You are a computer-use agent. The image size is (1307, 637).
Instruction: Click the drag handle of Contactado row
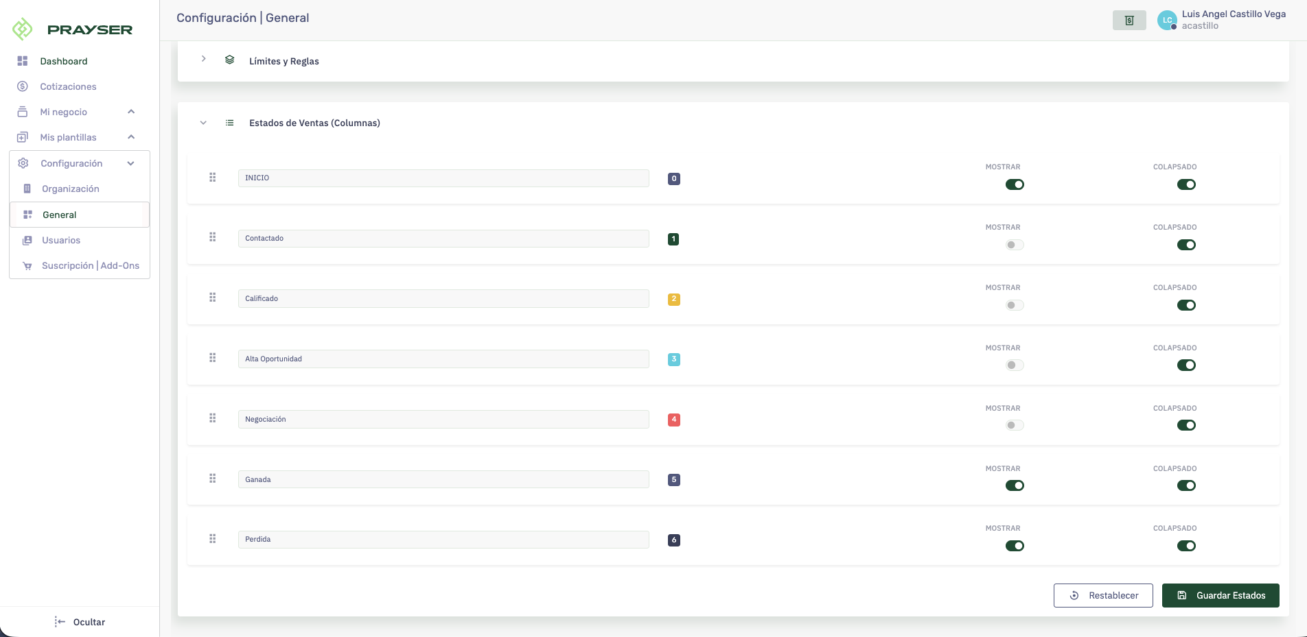tap(213, 237)
